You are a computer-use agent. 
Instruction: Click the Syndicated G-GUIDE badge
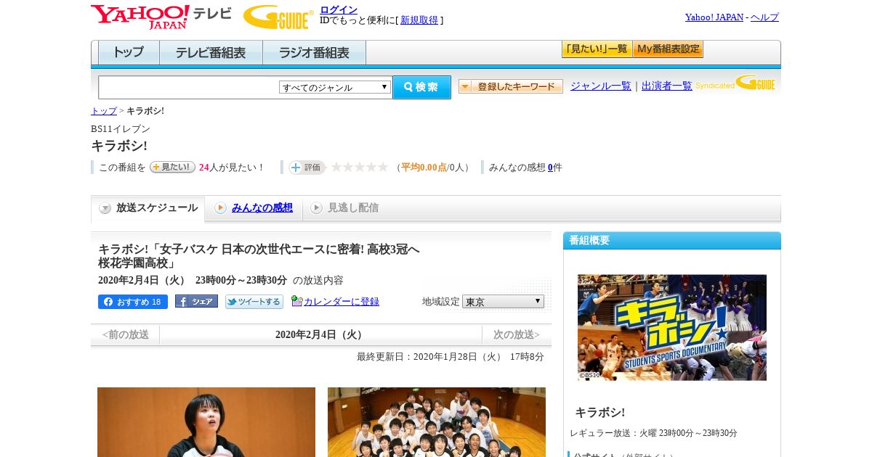coord(735,83)
